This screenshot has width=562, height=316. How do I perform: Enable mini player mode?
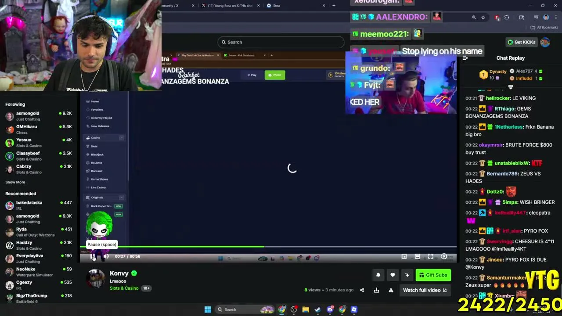coord(404,256)
